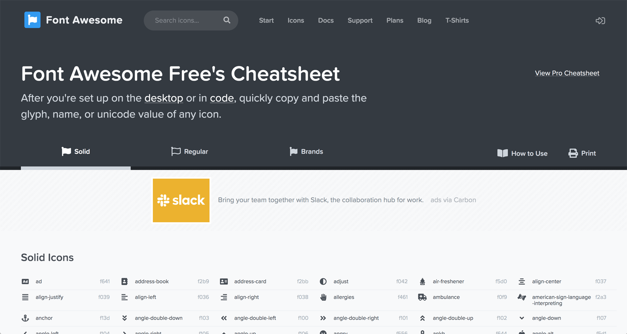
Task: Open the Docs nav item
Action: point(326,20)
